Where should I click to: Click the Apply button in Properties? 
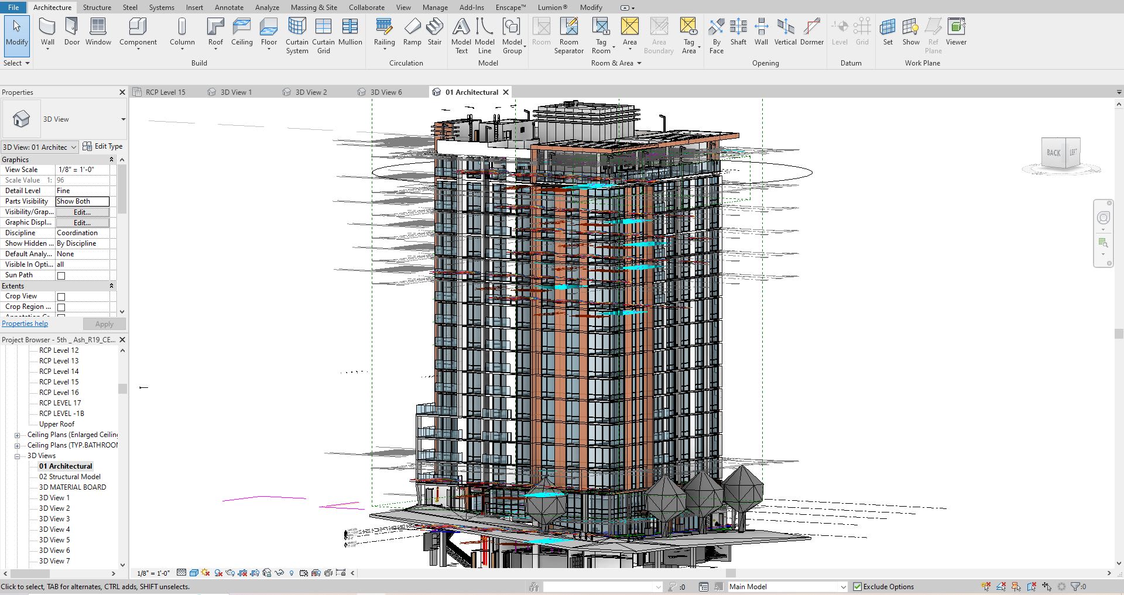point(104,324)
